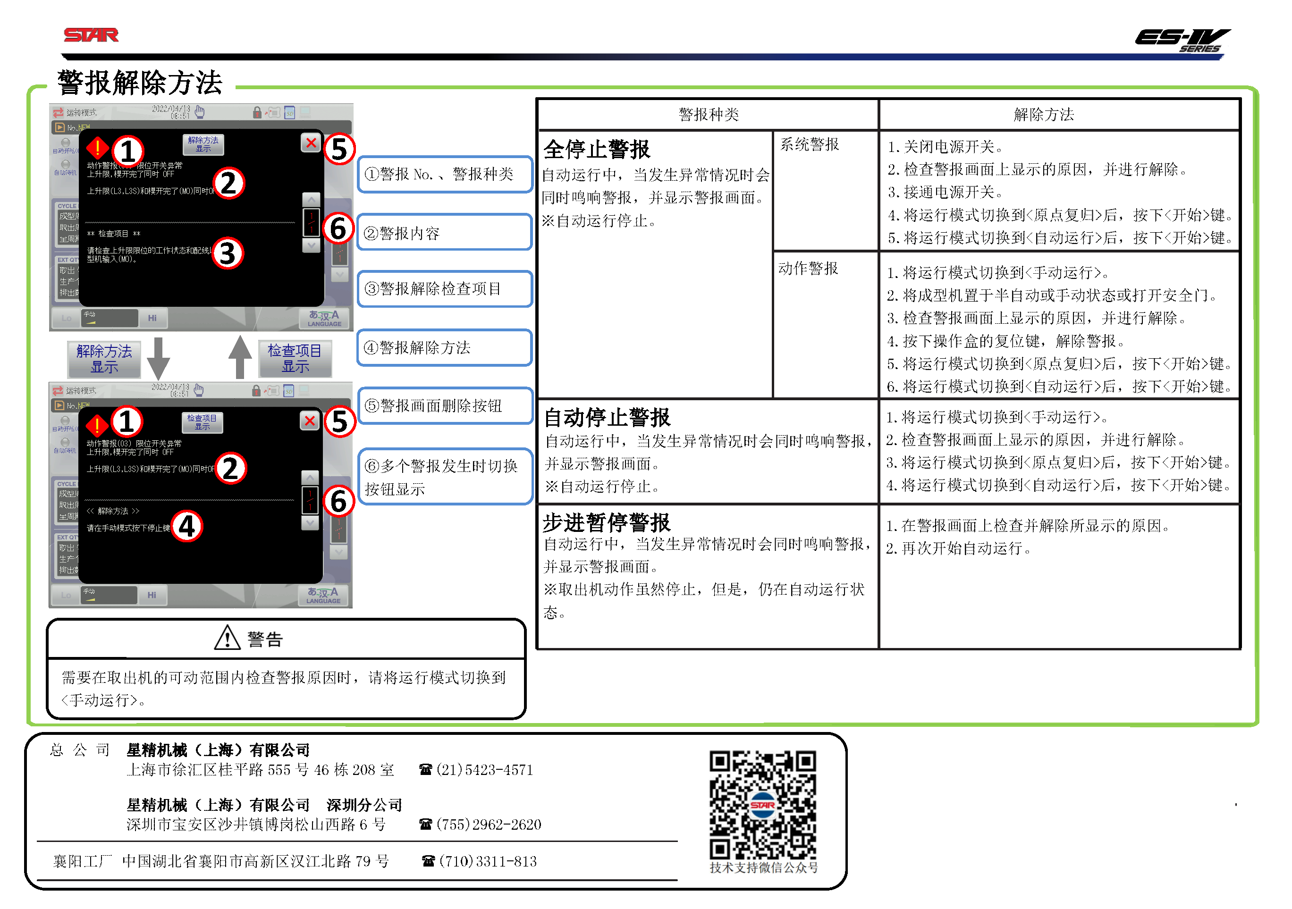Select the 运转模式 mode switch icon
Image resolution: width=1292 pixels, height=909 pixels.
coord(58,112)
